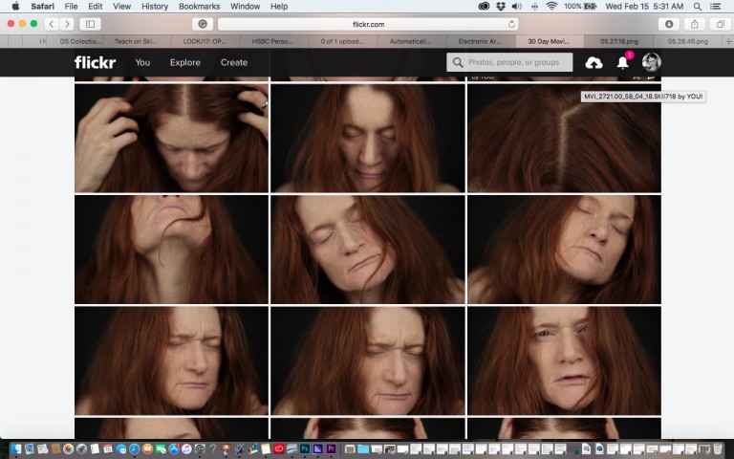Open System Preferences in the Dock

pos(200,449)
